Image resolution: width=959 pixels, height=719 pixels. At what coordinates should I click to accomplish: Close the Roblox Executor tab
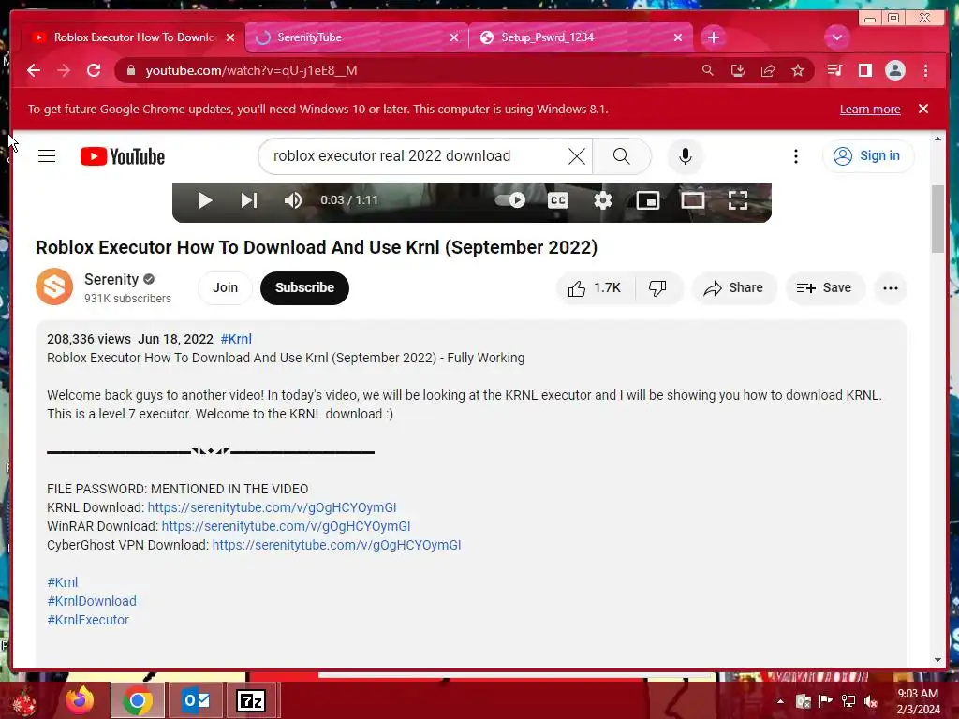230,37
